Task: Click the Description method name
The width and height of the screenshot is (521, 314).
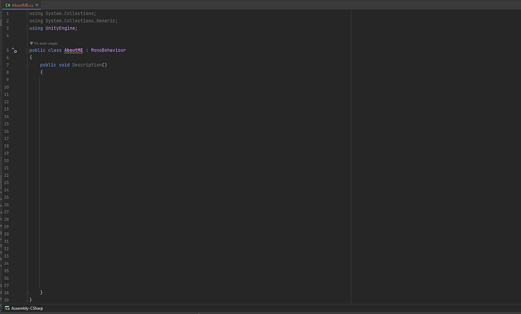Action: pyautogui.click(x=87, y=65)
